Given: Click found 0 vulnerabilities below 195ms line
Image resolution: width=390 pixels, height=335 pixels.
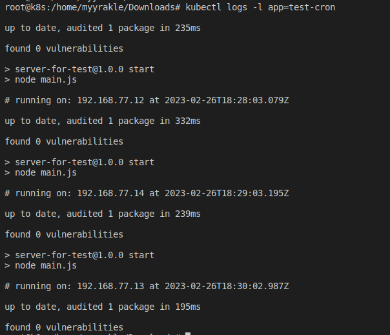Looking at the screenshot, I should click(x=64, y=327).
